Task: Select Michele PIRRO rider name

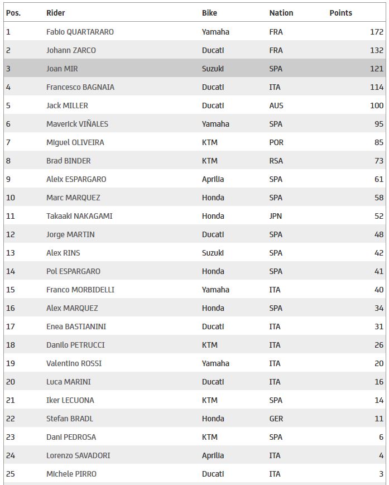Action: pos(71,474)
